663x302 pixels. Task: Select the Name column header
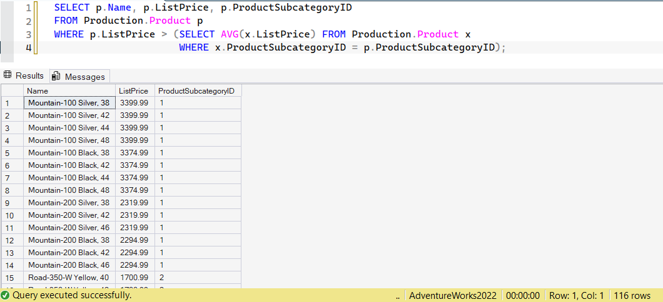coord(70,90)
